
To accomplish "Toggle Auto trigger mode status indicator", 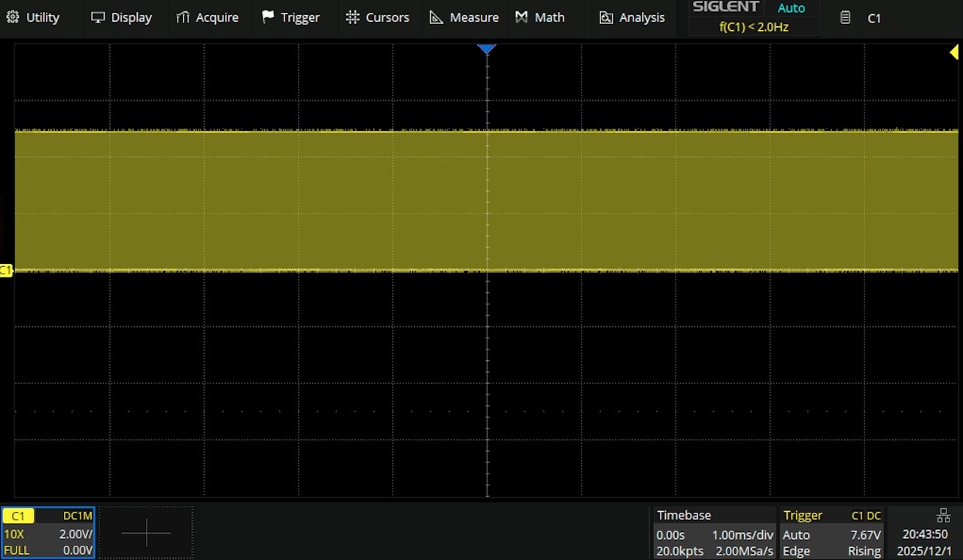I will click(791, 8).
